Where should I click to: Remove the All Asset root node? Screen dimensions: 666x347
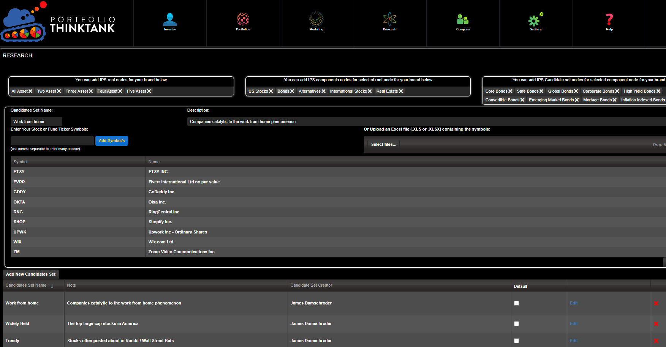[30, 91]
